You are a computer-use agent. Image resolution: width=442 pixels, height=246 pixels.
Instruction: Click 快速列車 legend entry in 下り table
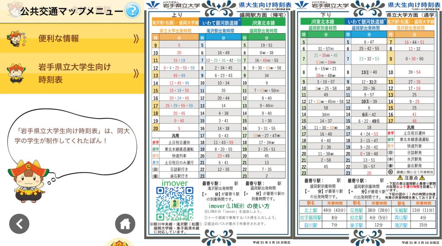click(414, 146)
